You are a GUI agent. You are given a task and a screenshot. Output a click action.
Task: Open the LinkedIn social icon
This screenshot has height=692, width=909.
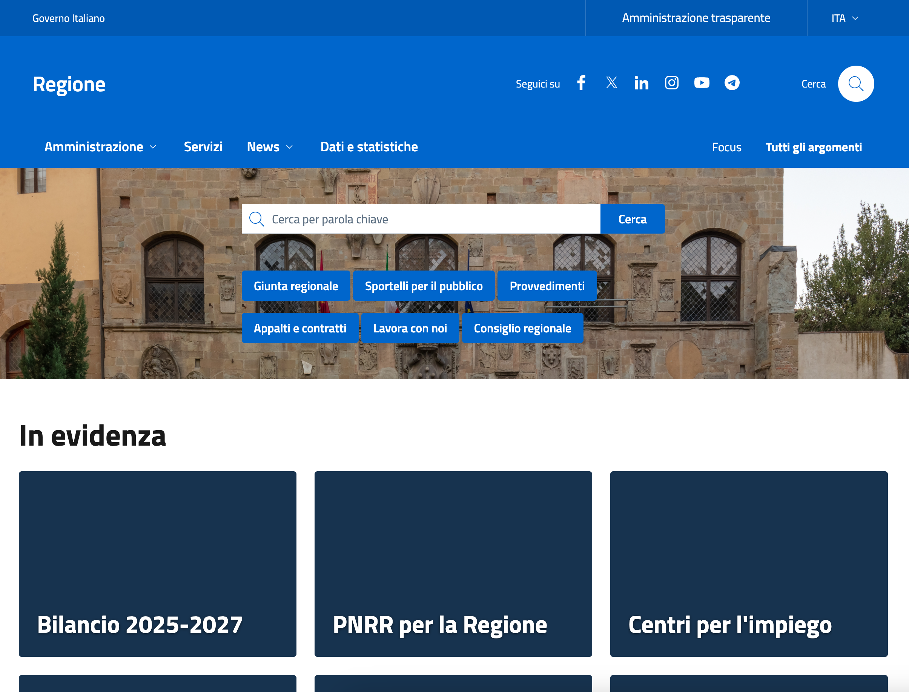tap(642, 83)
